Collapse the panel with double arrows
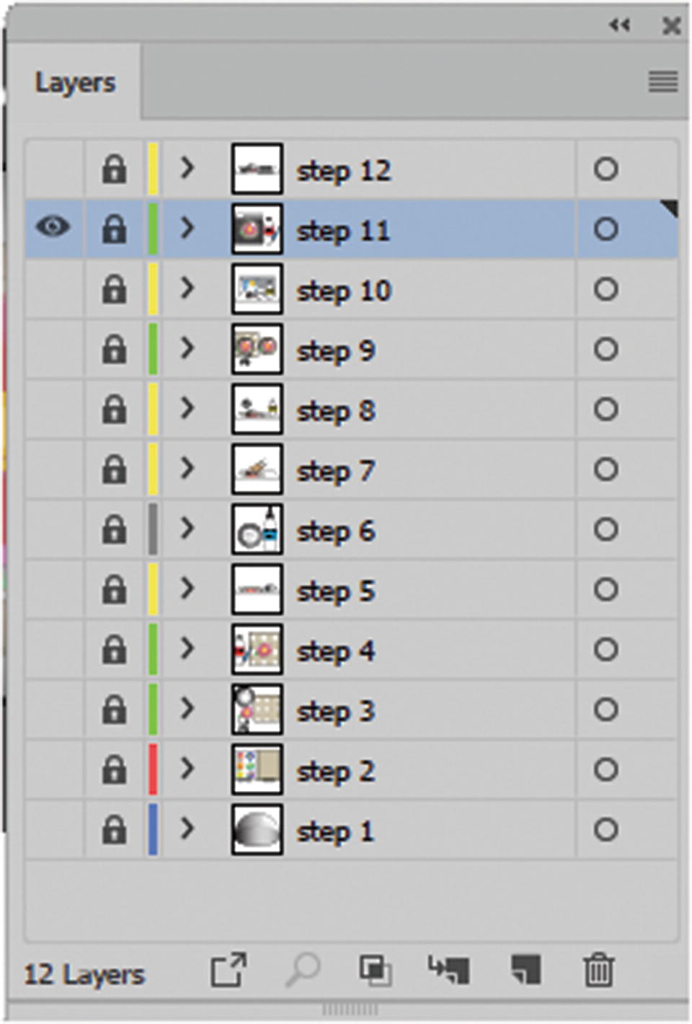The image size is (692, 1024). [x=619, y=26]
